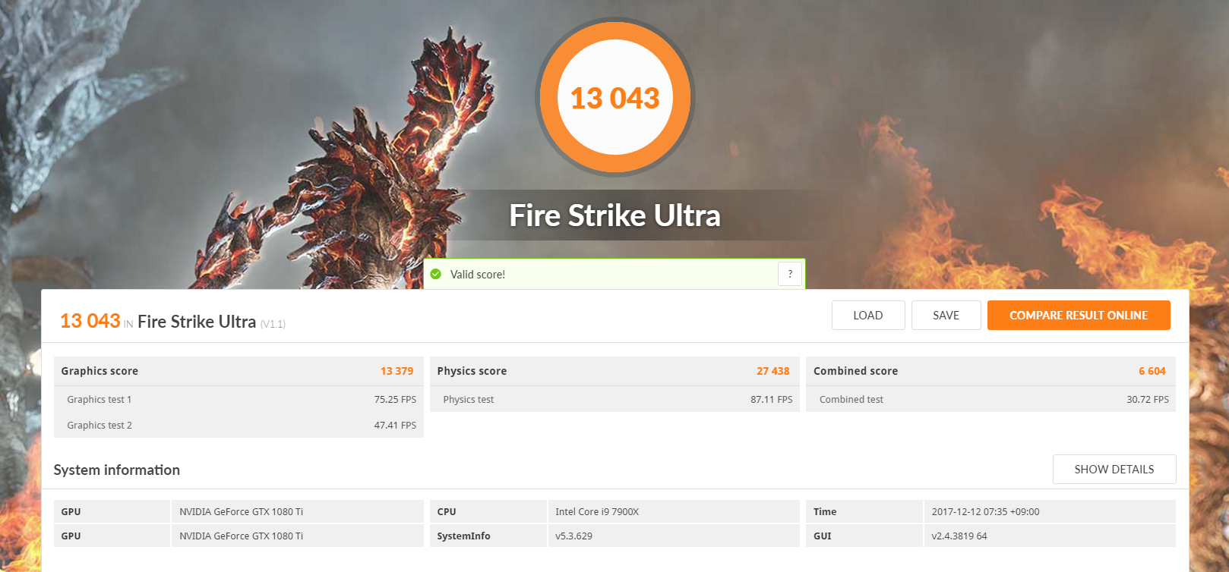Click the graphics score value 13 379
The width and height of the screenshot is (1229, 572).
[397, 371]
